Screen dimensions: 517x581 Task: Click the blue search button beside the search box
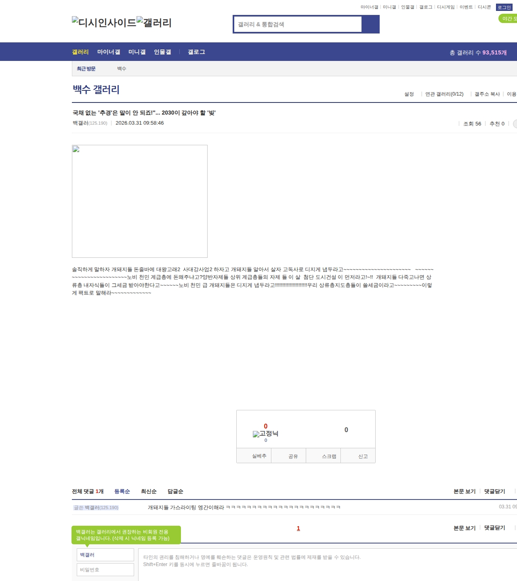(x=370, y=24)
